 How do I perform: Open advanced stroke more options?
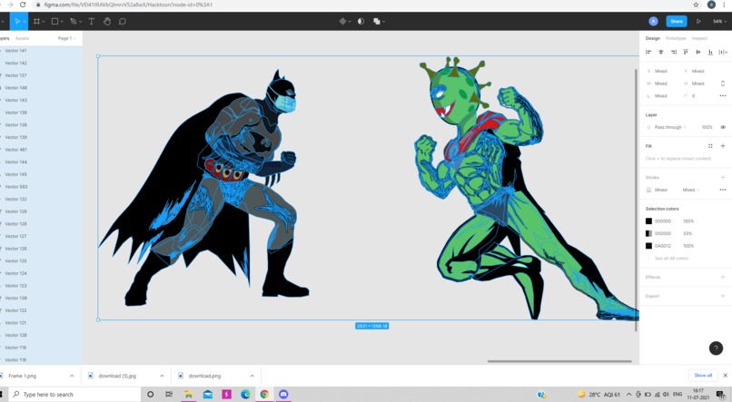click(723, 190)
